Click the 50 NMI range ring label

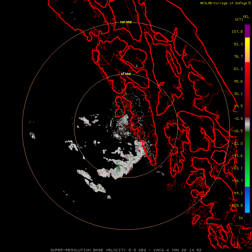126,74
